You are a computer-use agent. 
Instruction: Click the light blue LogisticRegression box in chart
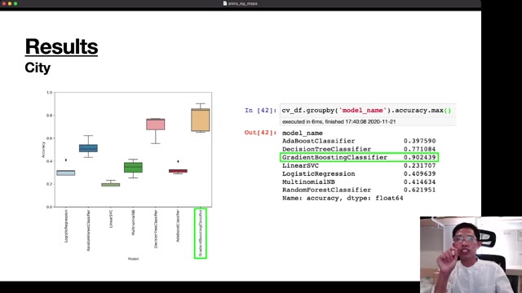66,173
